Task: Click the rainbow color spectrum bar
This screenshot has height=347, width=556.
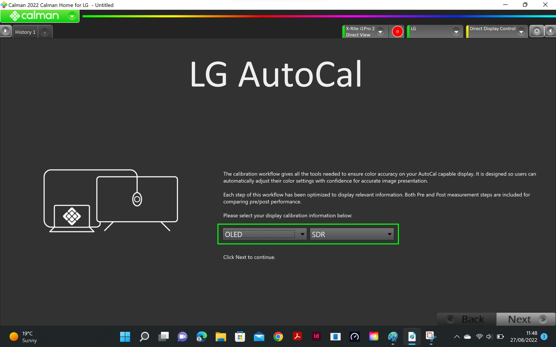Action: click(319, 16)
